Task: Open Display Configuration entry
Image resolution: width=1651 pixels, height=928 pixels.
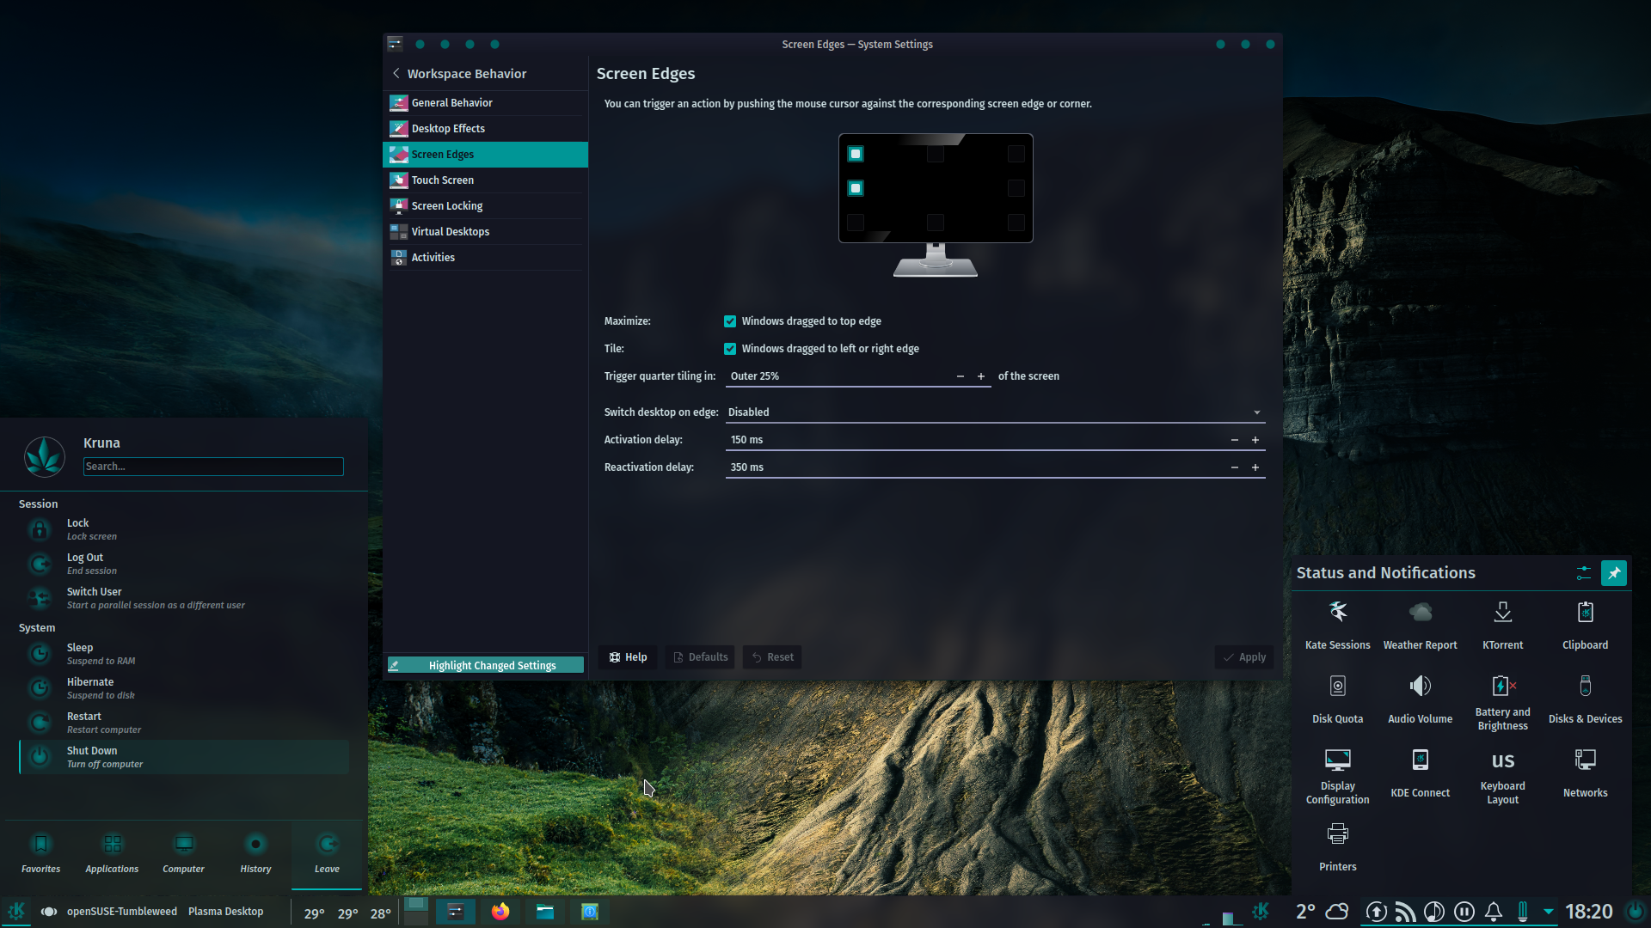Action: click(x=1337, y=777)
